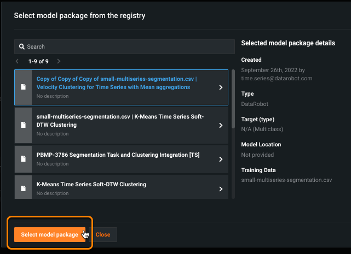Screen dimensions: 351x254
Task: Expand the Velocity Clustering package chevron
Action: (x=221, y=87)
